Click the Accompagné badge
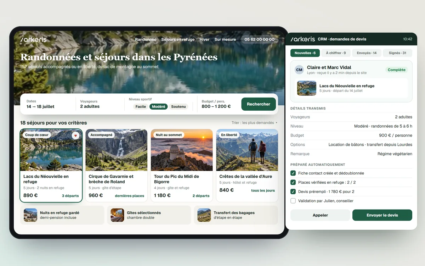 point(101,135)
